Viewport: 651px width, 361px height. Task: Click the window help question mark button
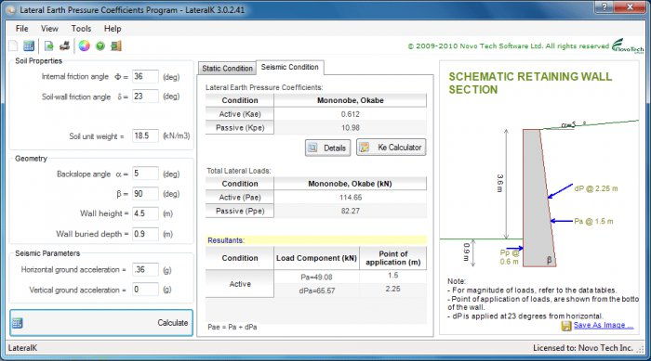point(604,6)
